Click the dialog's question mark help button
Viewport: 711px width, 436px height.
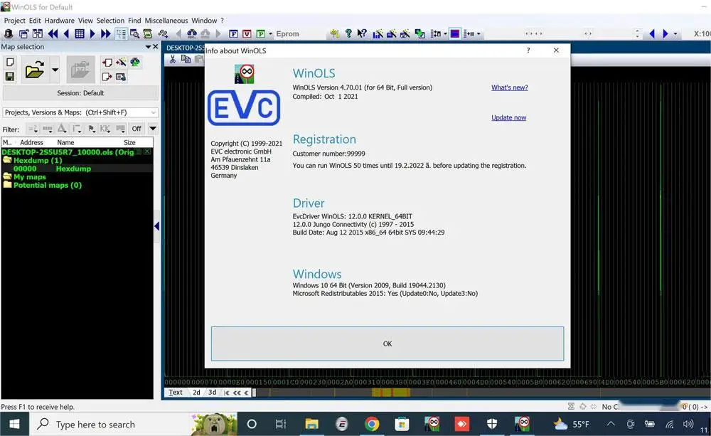point(528,50)
